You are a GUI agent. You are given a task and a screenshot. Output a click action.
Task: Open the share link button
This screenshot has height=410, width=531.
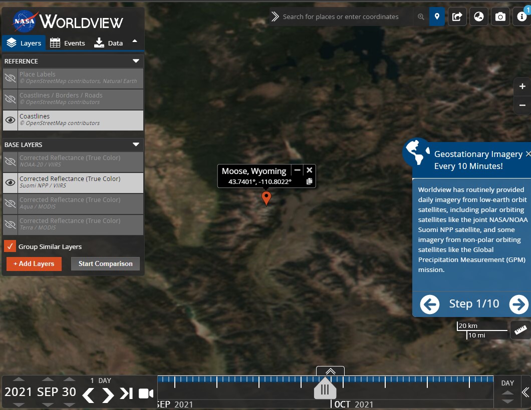tap(457, 16)
